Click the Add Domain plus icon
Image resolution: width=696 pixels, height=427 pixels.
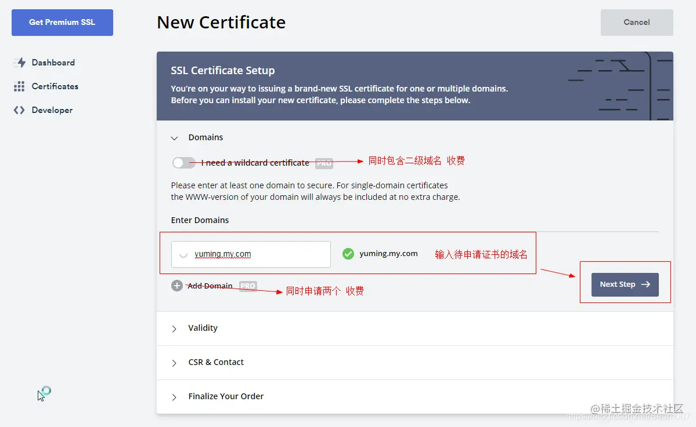(177, 286)
